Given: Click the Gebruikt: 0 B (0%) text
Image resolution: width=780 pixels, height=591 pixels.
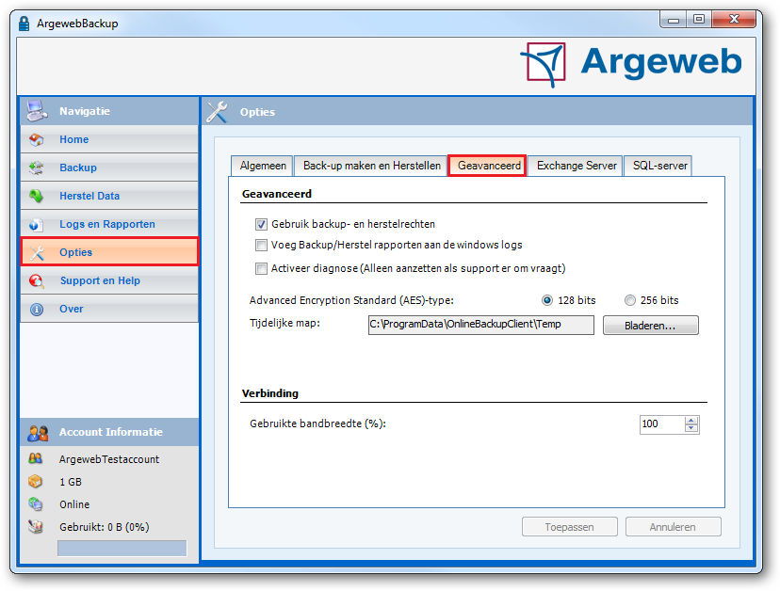Looking at the screenshot, I should pyautogui.click(x=105, y=527).
